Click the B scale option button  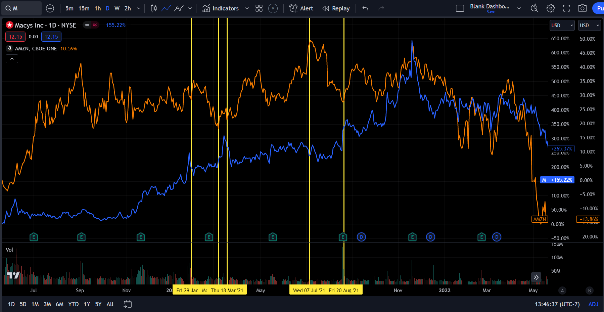click(589, 291)
